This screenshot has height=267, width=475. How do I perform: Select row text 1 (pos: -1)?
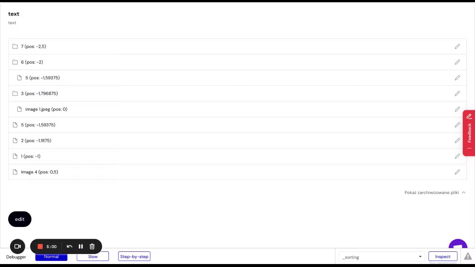pos(30,156)
